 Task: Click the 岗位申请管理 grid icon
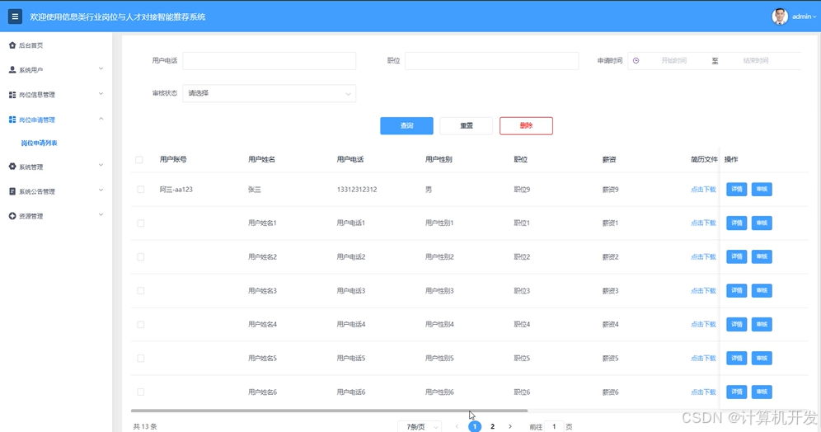pyautogui.click(x=12, y=120)
